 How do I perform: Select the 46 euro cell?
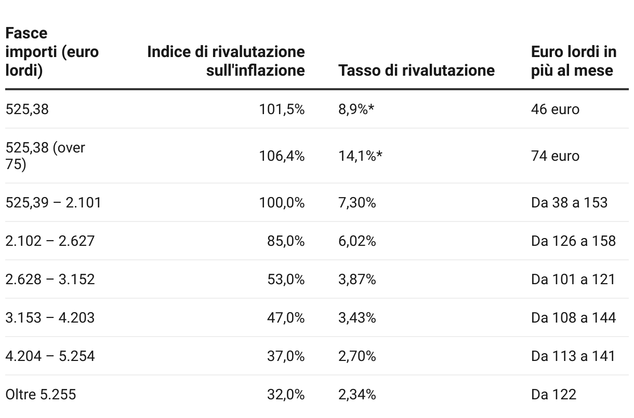click(555, 109)
